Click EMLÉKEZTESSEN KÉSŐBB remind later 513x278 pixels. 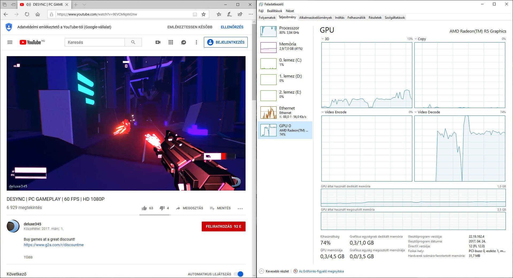point(190,27)
